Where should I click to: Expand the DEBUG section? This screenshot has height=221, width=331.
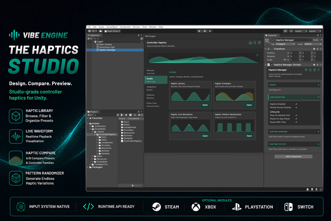[294, 85]
